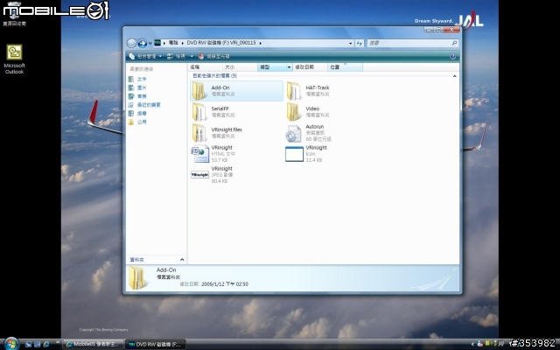Select the HAT-Track folder icon
Screen dimensions: 560x350
[294, 91]
